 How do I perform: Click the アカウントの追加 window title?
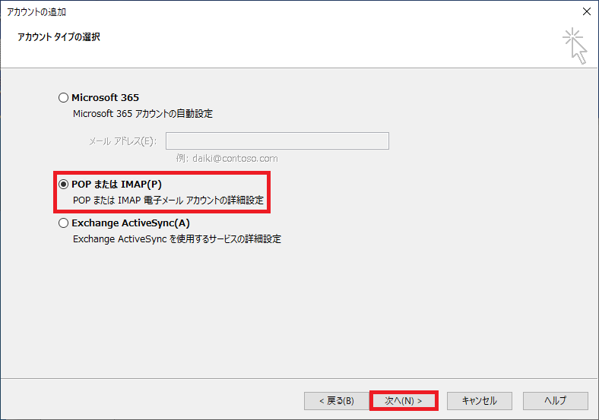pos(36,12)
